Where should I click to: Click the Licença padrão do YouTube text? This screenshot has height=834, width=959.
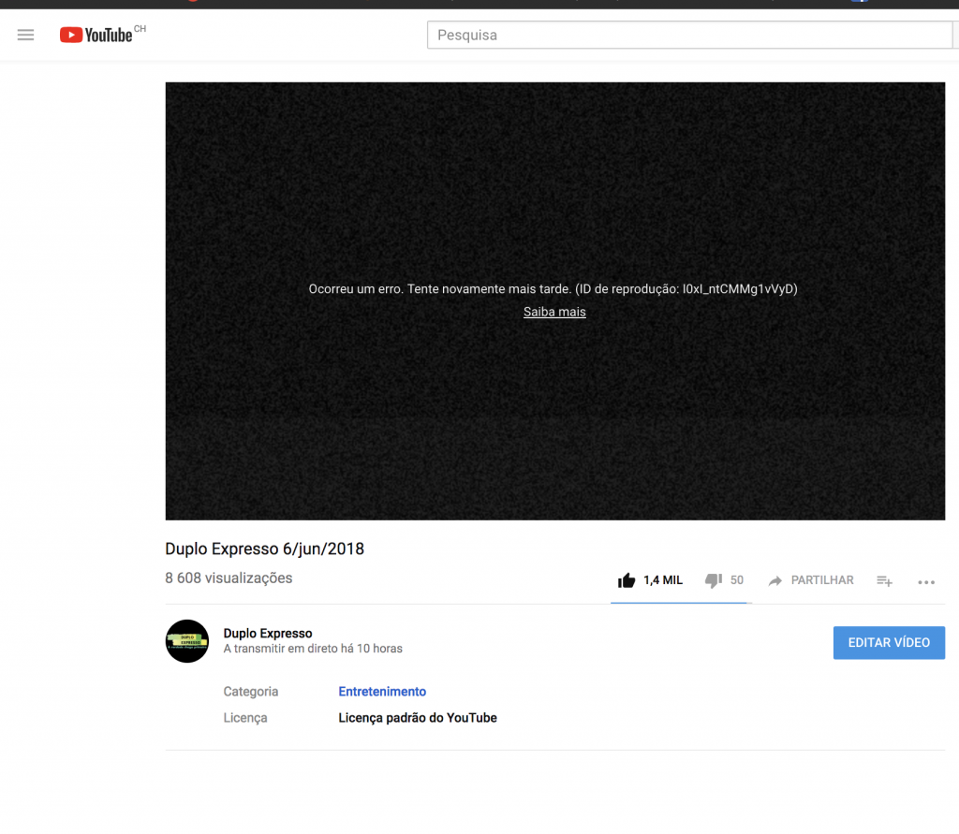tap(418, 718)
